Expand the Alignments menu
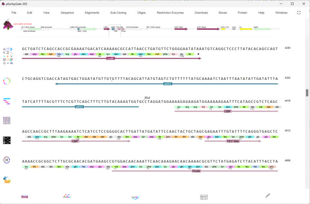The image size is (310, 204). (x=92, y=13)
